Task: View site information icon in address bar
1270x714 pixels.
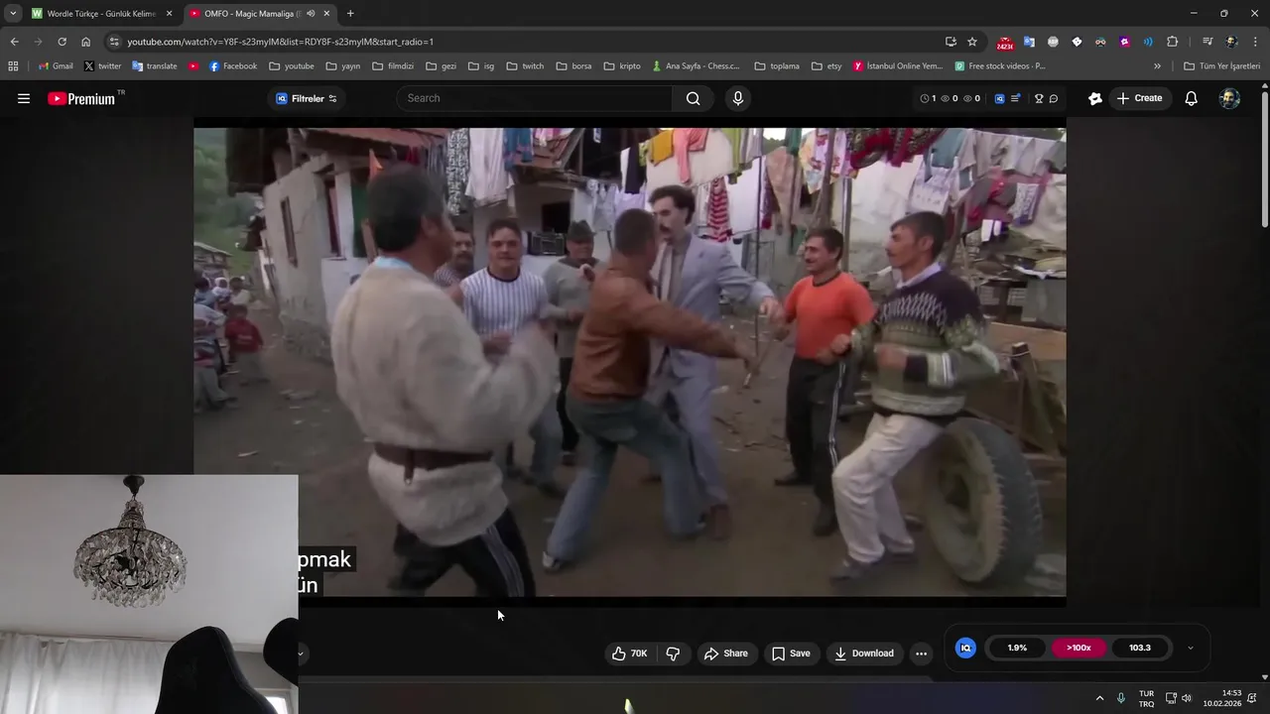Action: coord(114,42)
